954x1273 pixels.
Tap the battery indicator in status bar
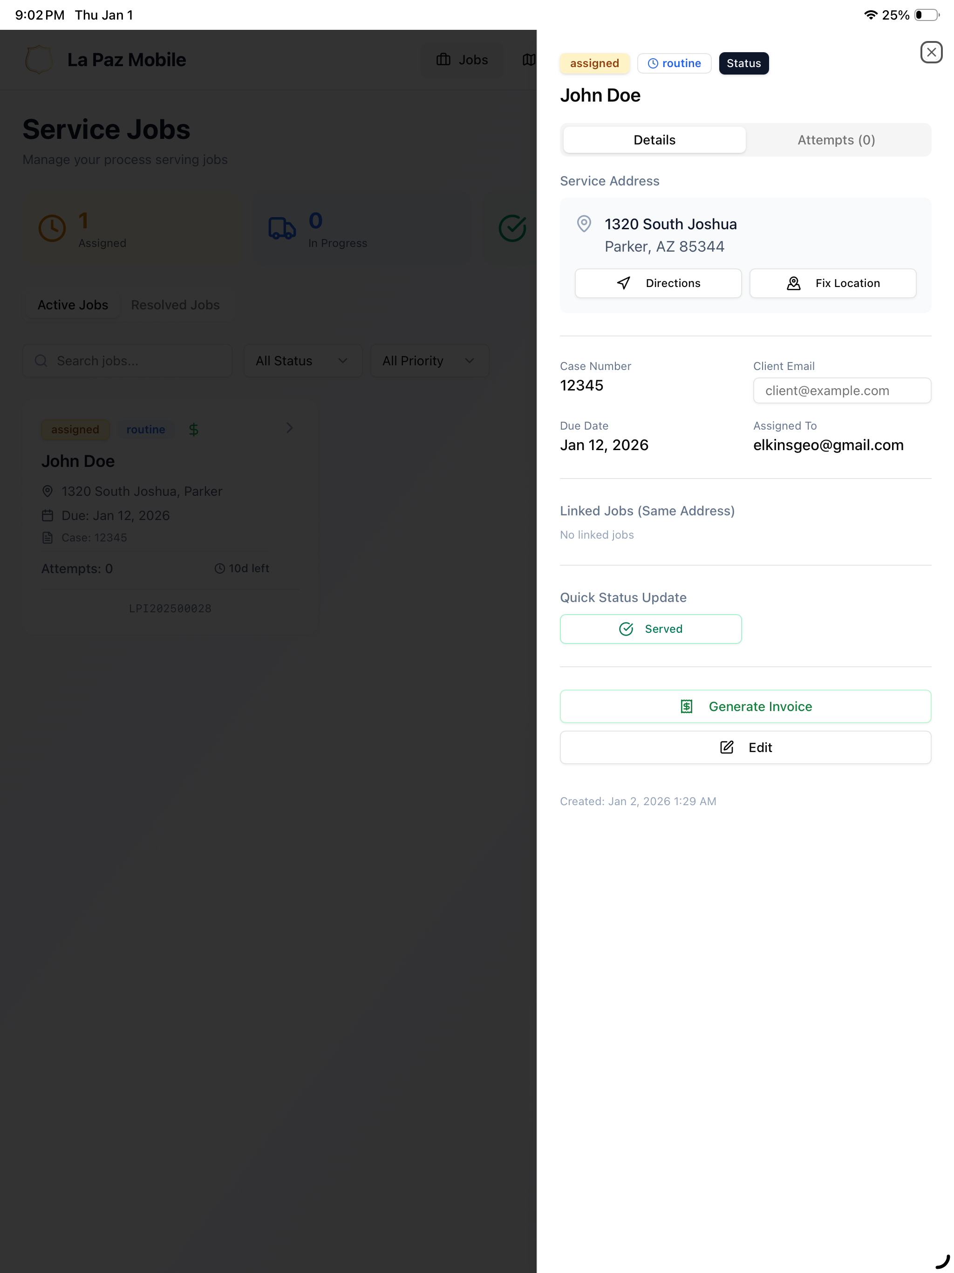(x=927, y=15)
